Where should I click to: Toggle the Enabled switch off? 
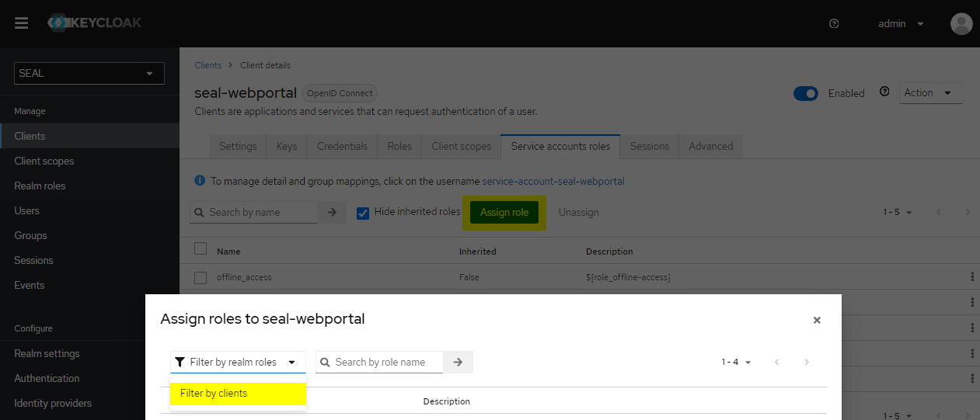[806, 93]
